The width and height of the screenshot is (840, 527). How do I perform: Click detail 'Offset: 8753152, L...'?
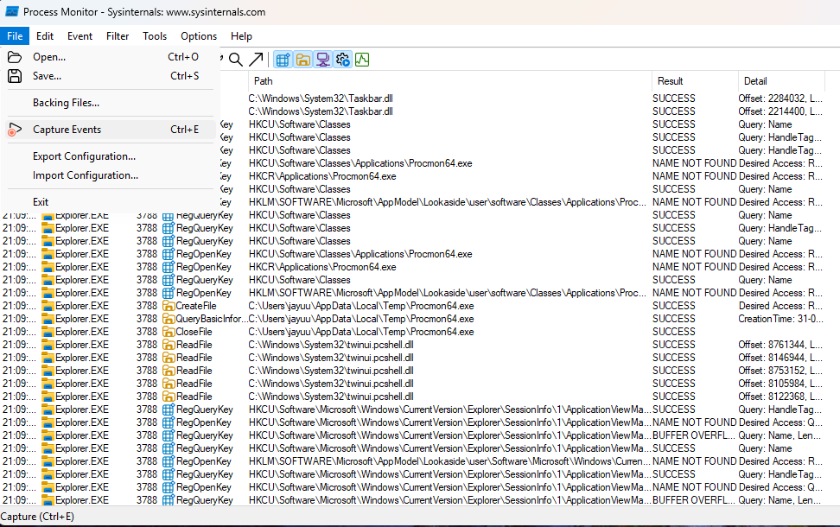click(x=780, y=371)
